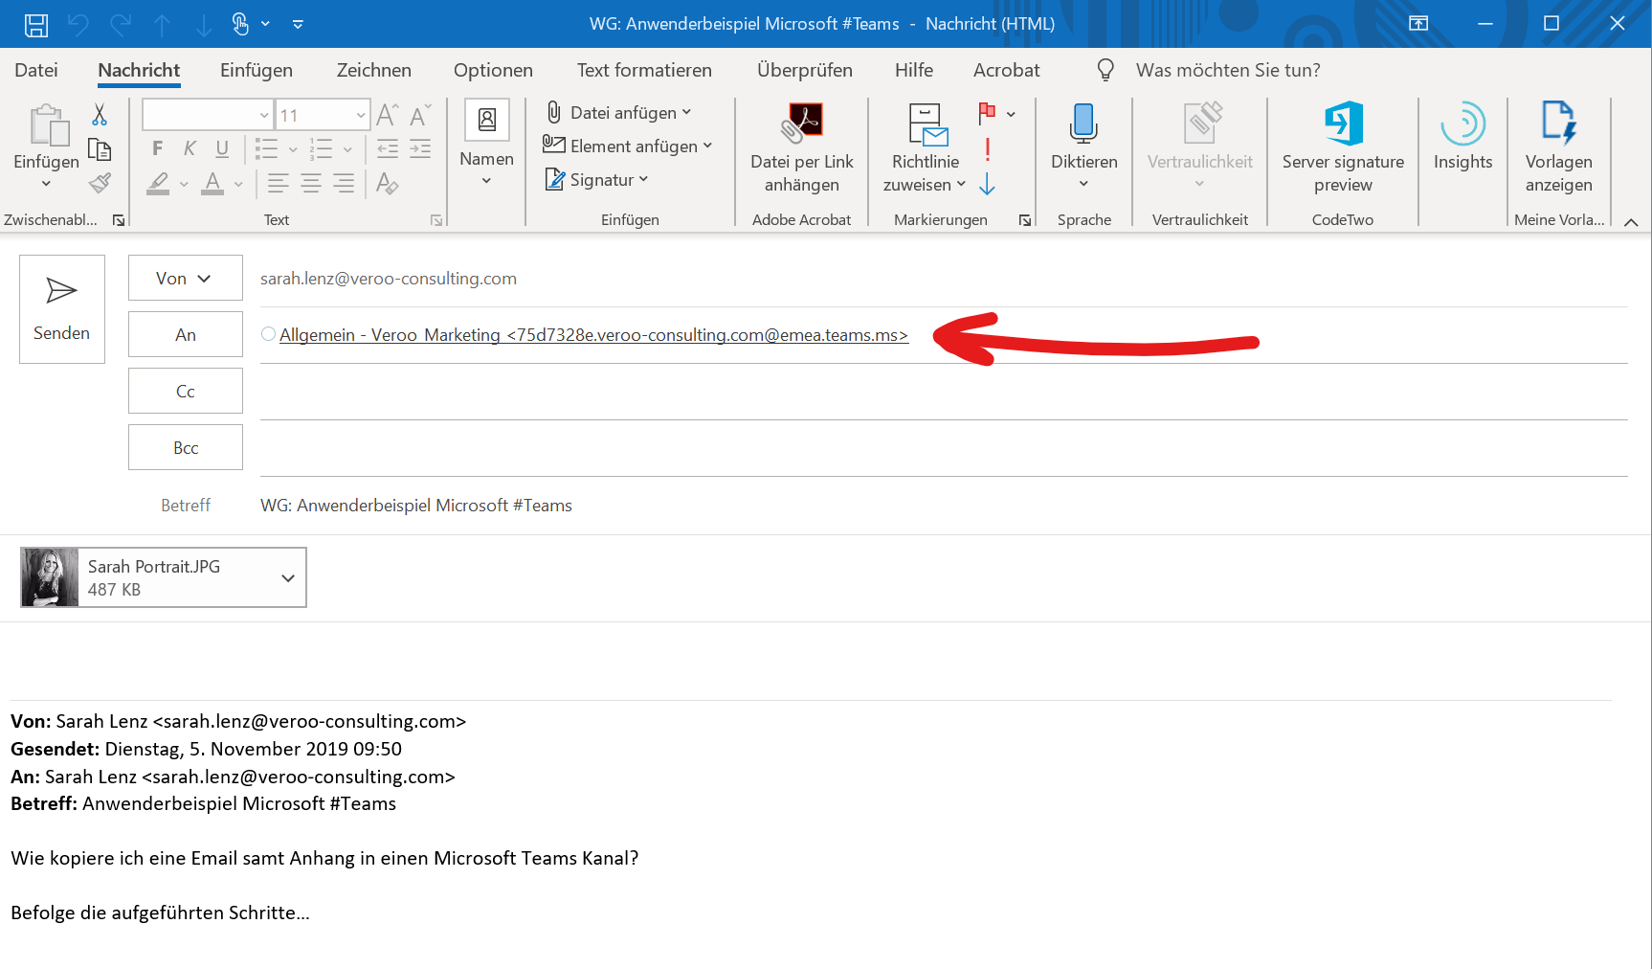
Task: Open the Namen address book
Action: [x=486, y=143]
